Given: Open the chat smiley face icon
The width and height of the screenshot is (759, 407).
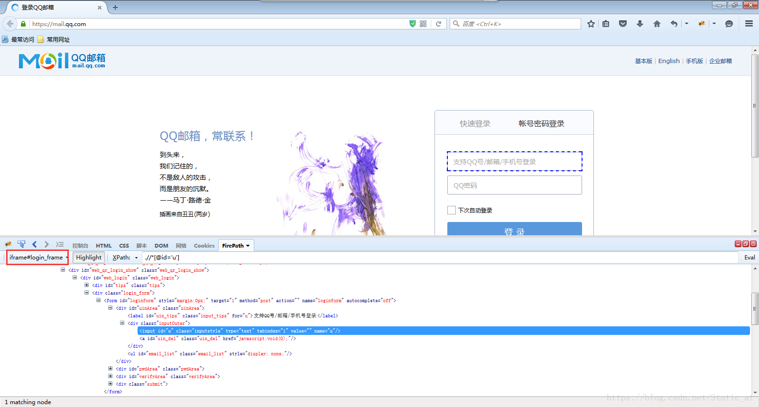Looking at the screenshot, I should click(x=729, y=24).
